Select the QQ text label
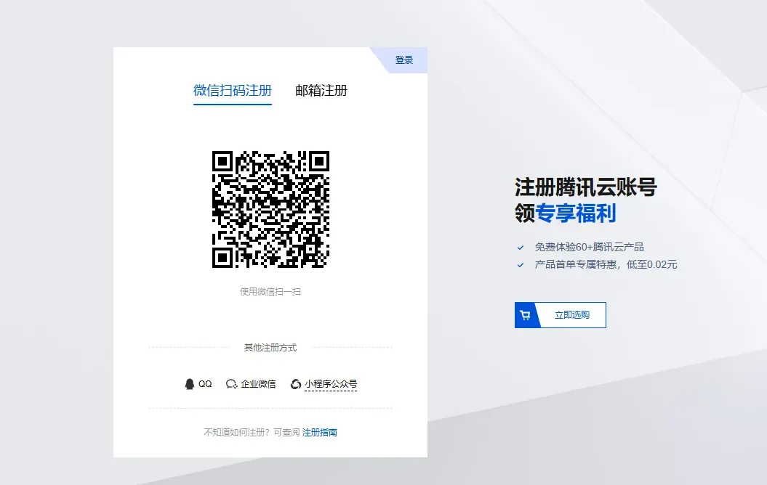 coord(205,384)
